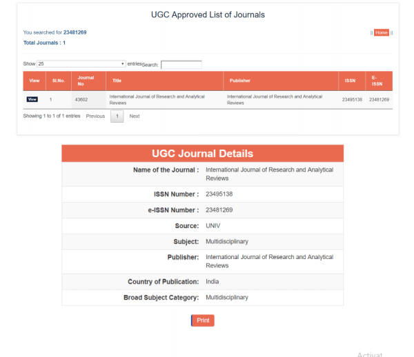414x357 pixels.
Task: Select the ISSN Number value in details
Action: 219,194
